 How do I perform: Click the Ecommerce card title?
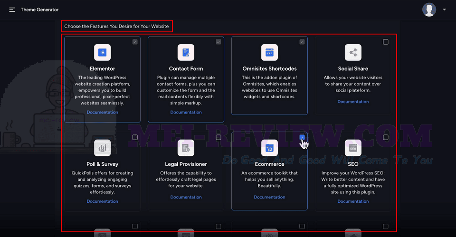coord(270,164)
